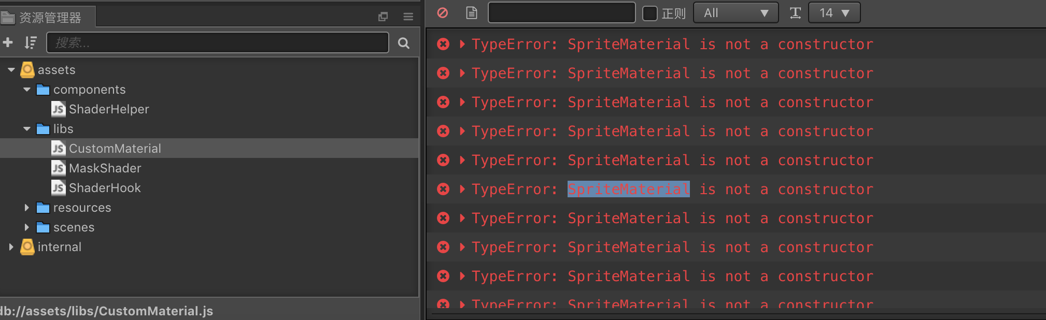Open the assets panel hamburger menu
This screenshot has height=320, width=1046.
(x=408, y=17)
